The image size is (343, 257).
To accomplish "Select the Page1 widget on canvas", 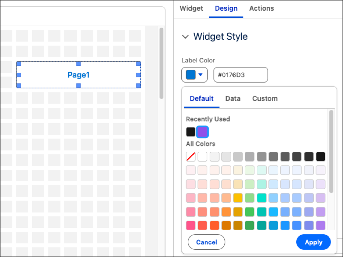I will pyautogui.click(x=78, y=75).
